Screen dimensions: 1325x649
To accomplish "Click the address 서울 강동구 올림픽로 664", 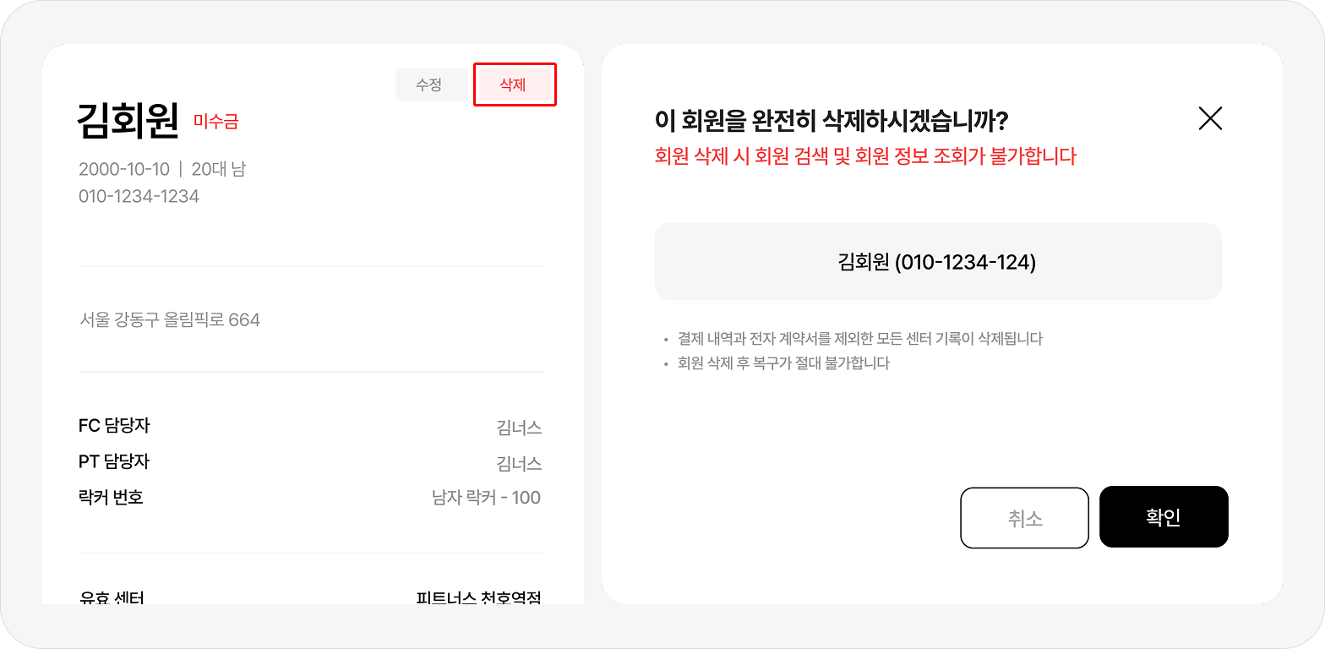I will point(169,320).
